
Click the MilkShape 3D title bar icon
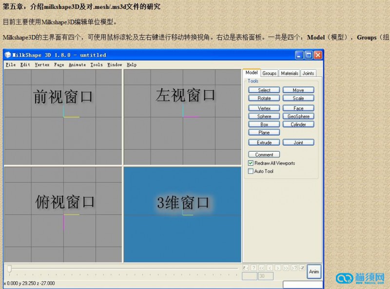point(8,55)
